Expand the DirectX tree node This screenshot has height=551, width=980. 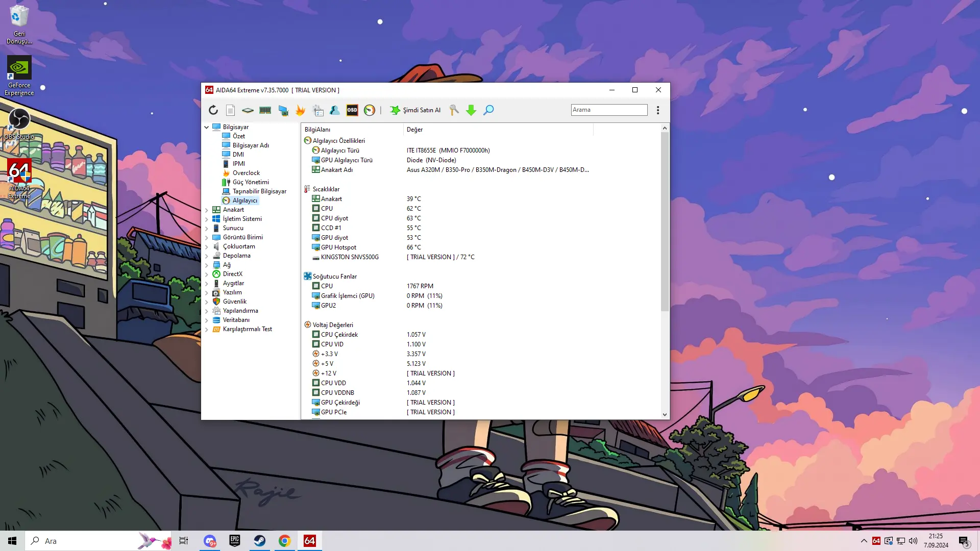click(x=207, y=274)
